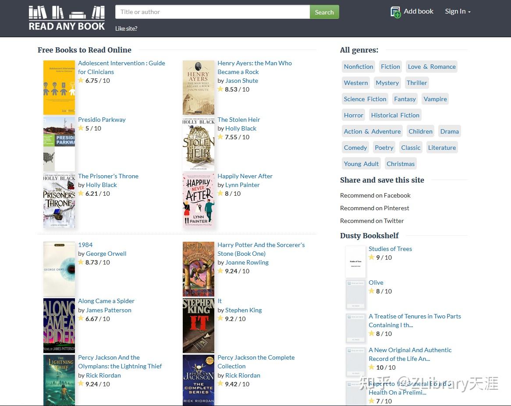Click the green Search button
Viewport: 511px width, 406px height.
(324, 12)
